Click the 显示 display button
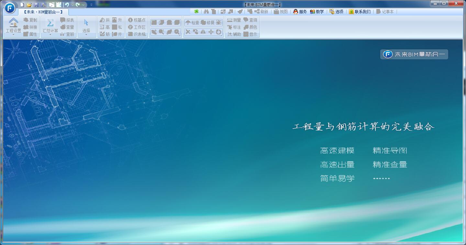Screen dimensions: 466x245 [x=250, y=34]
